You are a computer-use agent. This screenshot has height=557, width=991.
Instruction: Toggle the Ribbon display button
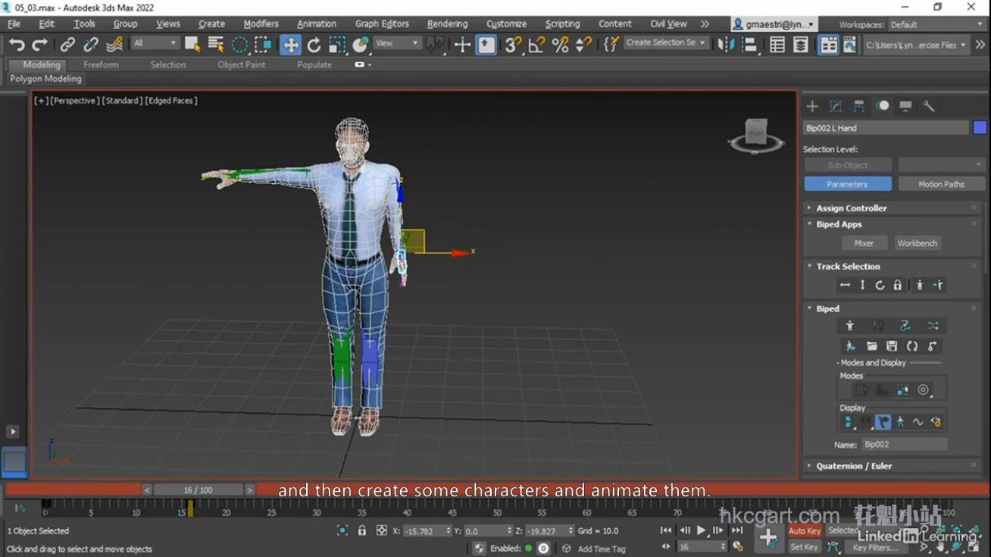829,45
